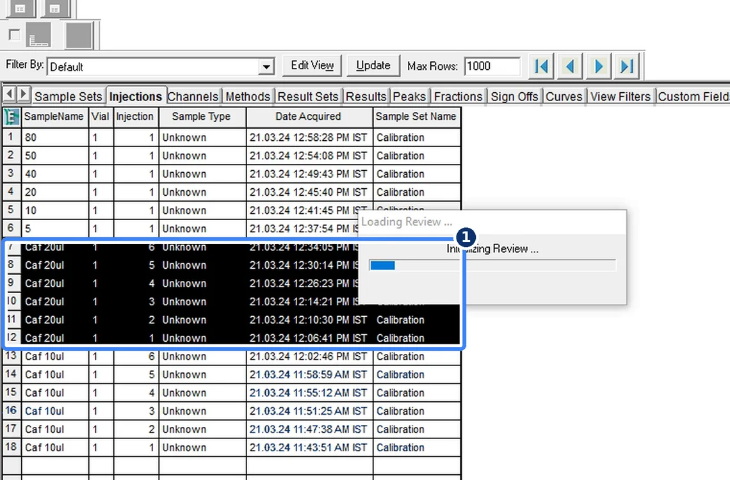Select row header number 18
Image resolution: width=730 pixels, height=480 pixels.
pyautogui.click(x=11, y=447)
